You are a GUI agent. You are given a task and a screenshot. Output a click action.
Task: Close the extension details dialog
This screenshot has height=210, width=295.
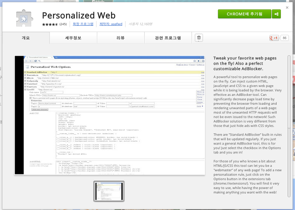click(287, 7)
